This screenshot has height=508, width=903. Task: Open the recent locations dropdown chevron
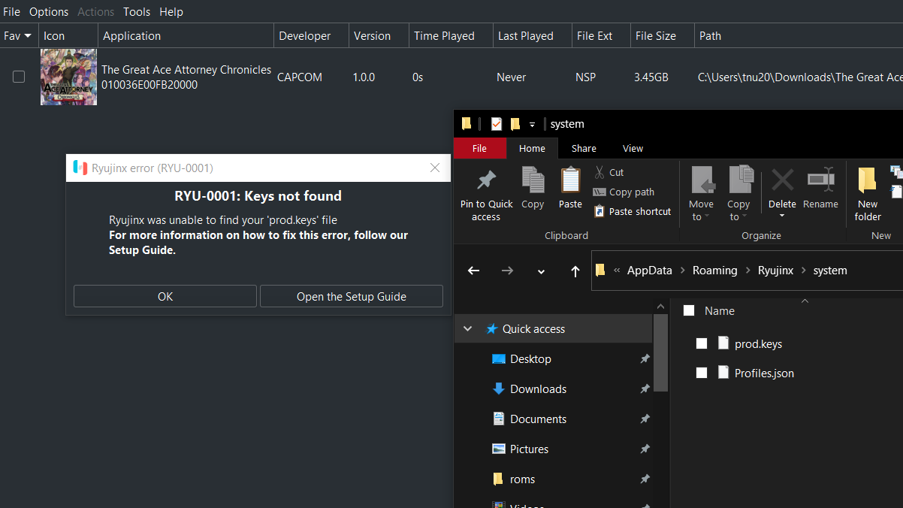tap(541, 271)
